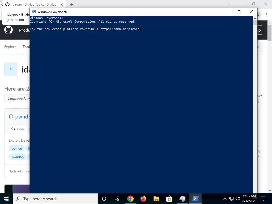Viewport: 272px width, 204px height.
Task: Switch to Google Chrome on the taskbar
Action: (x=130, y=199)
